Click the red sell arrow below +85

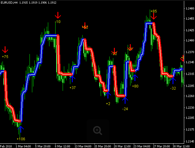154,16
